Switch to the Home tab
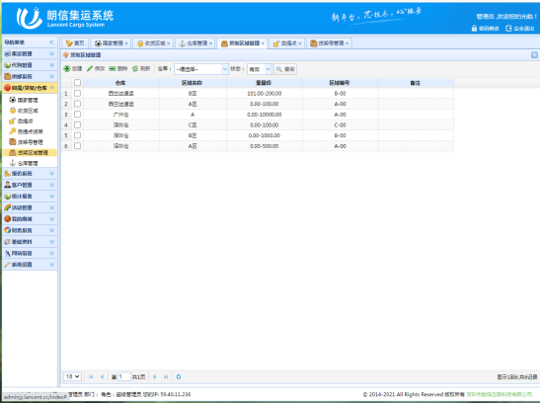The image size is (541, 404). point(75,43)
